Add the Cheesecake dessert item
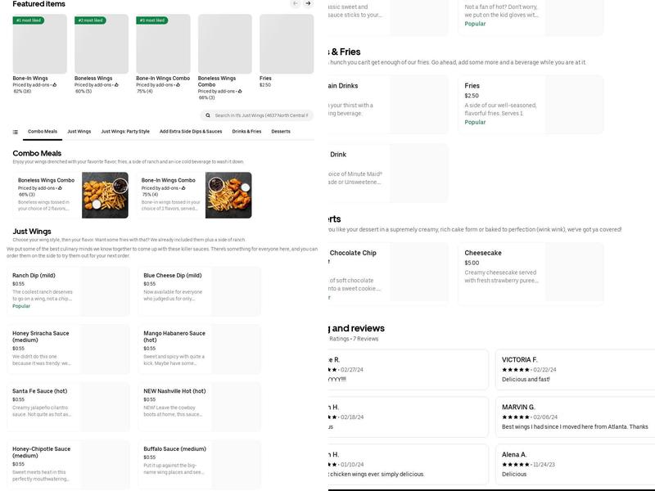 (x=531, y=269)
